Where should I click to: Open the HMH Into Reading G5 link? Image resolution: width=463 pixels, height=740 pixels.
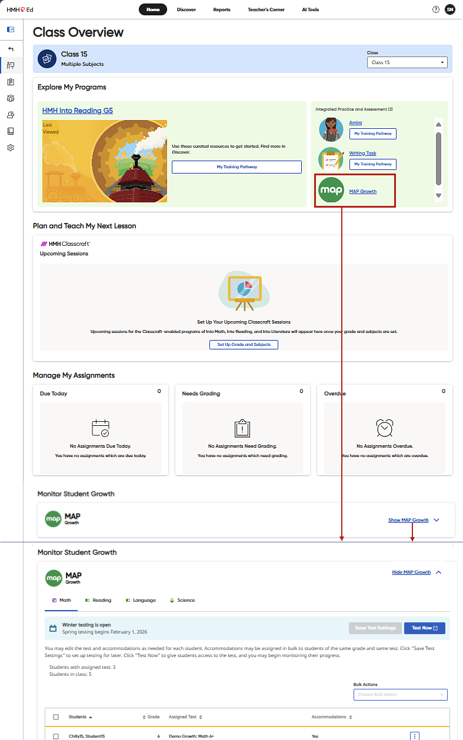click(77, 110)
